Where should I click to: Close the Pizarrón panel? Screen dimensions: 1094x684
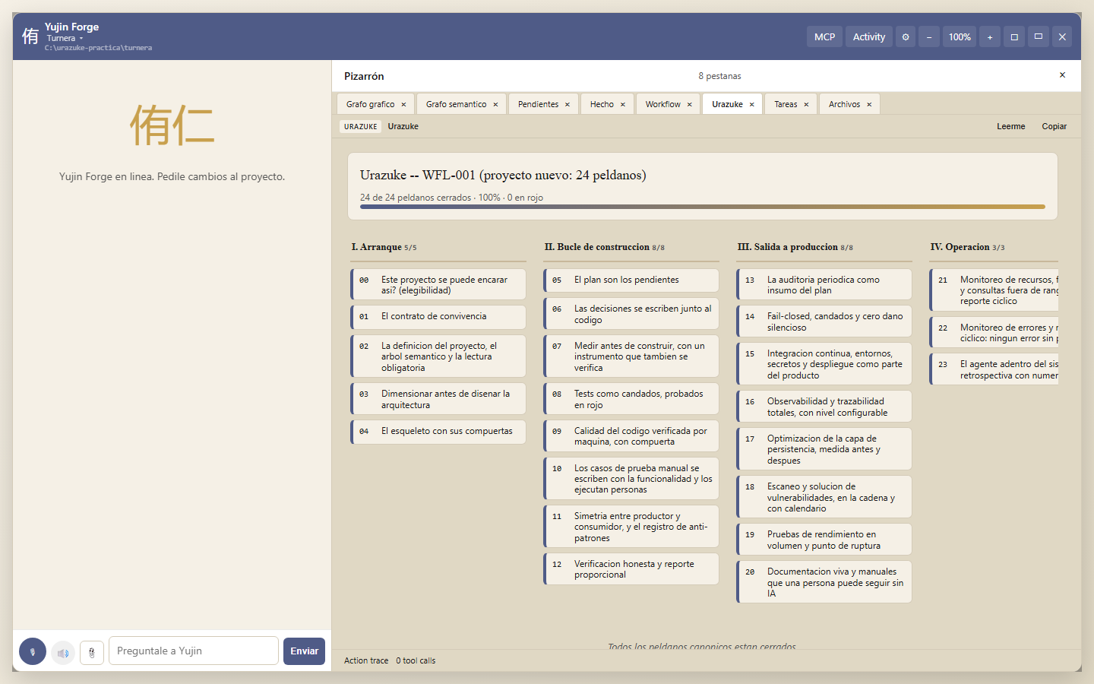coord(1062,75)
